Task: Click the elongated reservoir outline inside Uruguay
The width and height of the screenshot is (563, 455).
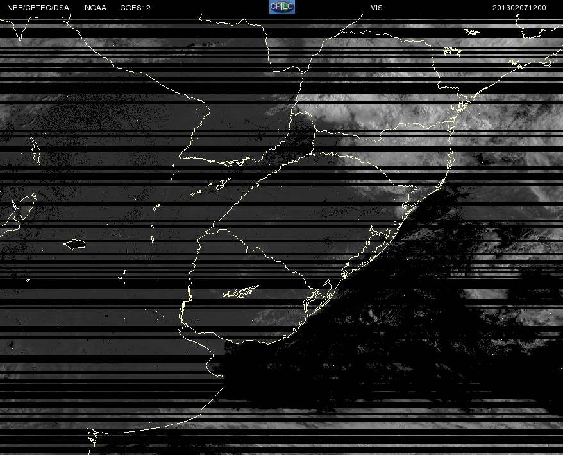Action: coord(241,292)
